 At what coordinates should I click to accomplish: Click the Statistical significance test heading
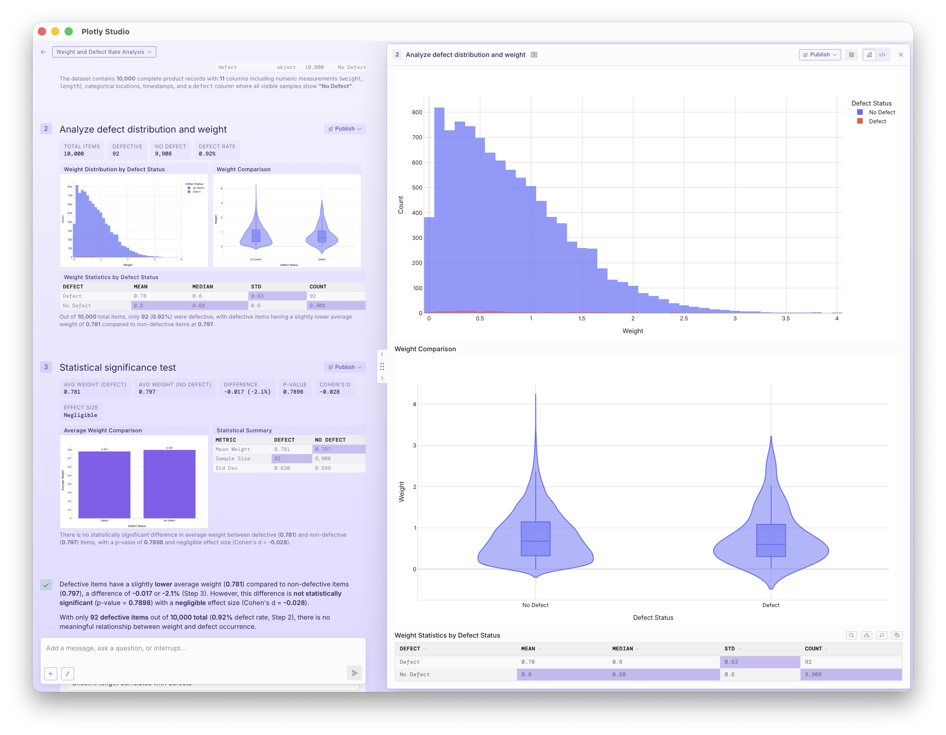point(117,368)
